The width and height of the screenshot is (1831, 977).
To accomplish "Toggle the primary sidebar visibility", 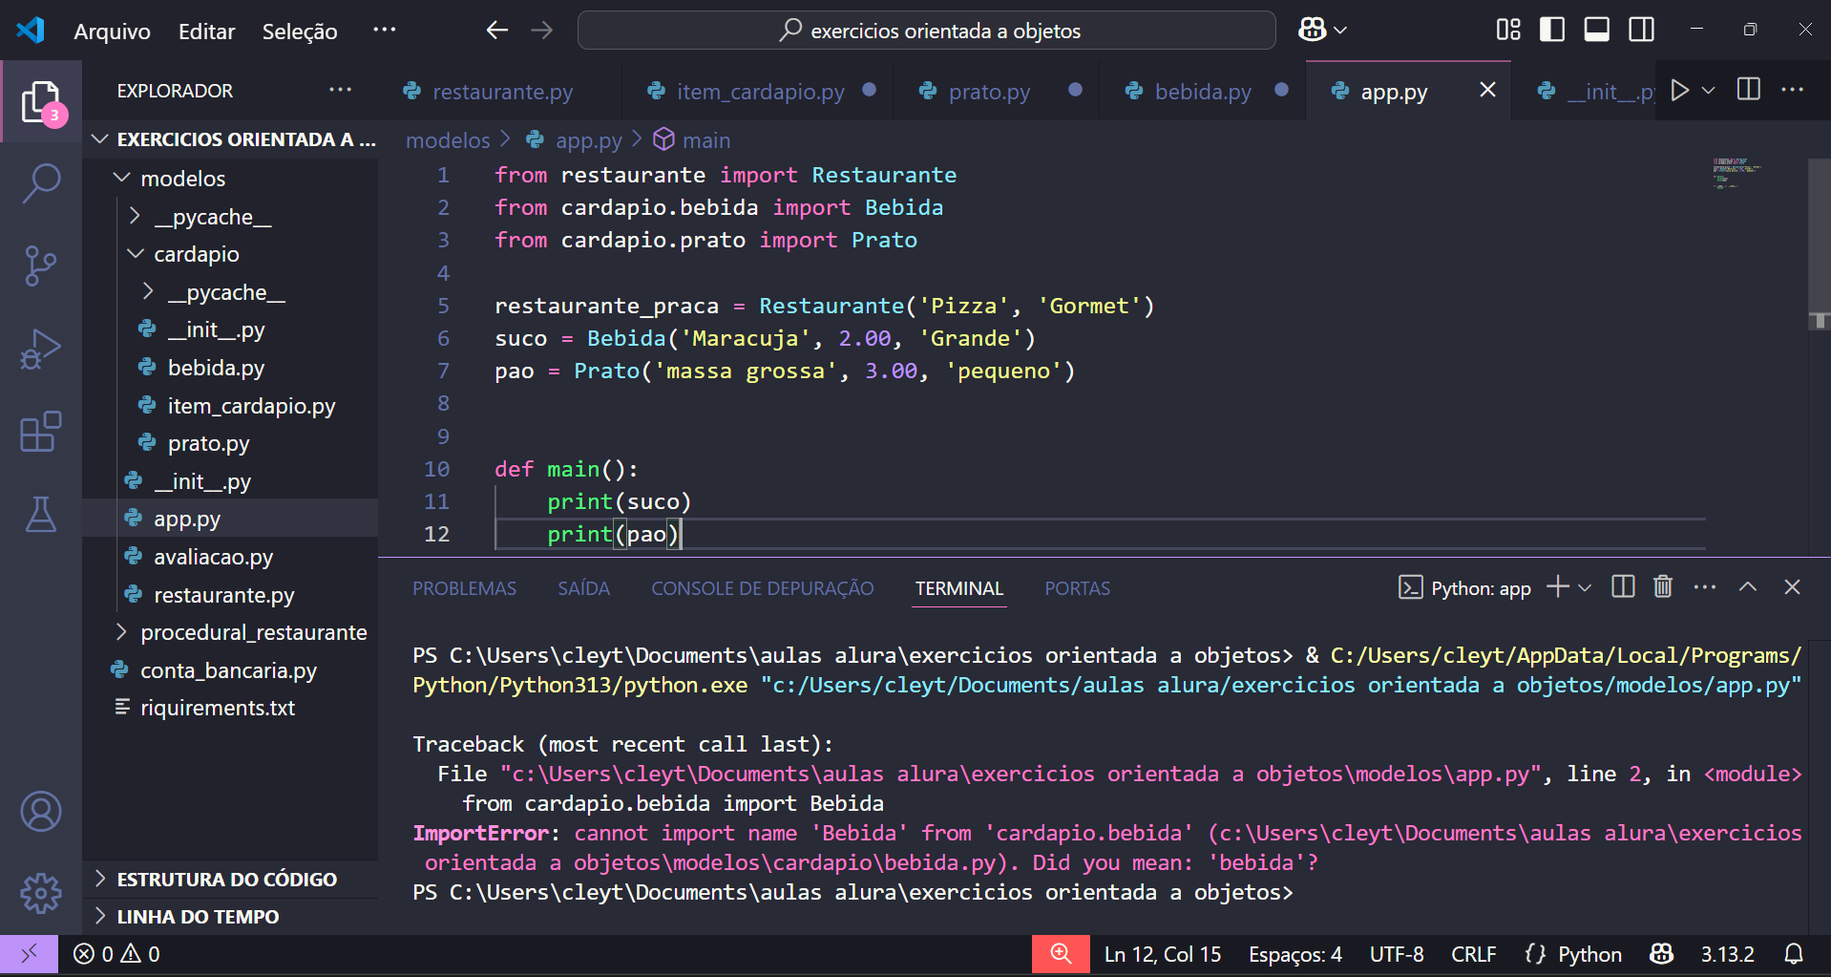I will point(1552,30).
